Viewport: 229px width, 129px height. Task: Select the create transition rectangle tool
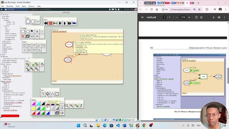click(23, 32)
